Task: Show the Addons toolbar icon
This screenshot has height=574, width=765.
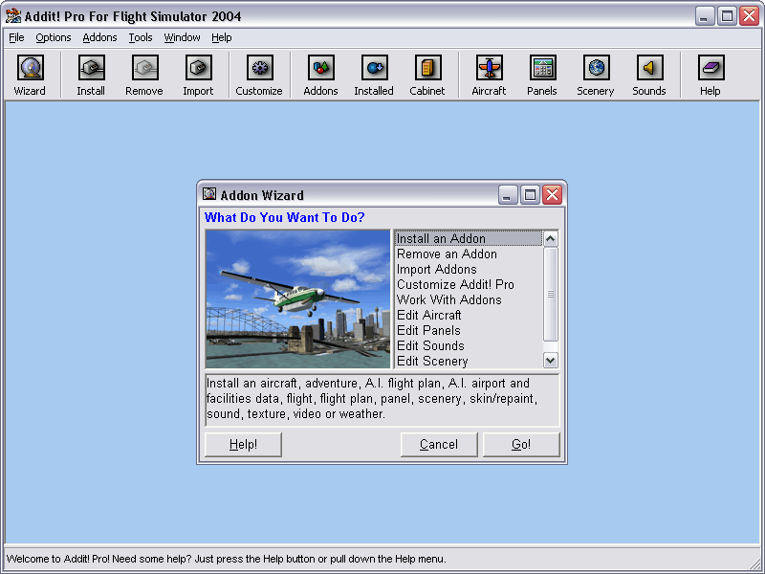Action: tap(320, 68)
